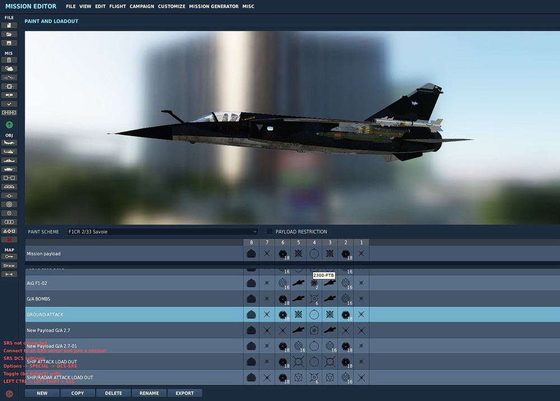Open the coalition flags icon
Screen dimensions: 560x401
point(10,95)
